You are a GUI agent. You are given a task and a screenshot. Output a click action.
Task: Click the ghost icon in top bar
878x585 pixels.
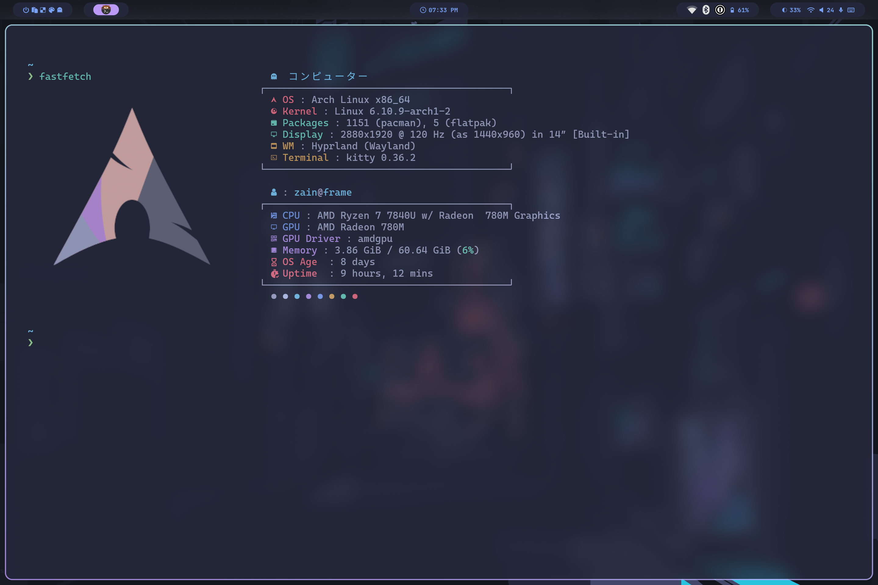click(x=60, y=10)
